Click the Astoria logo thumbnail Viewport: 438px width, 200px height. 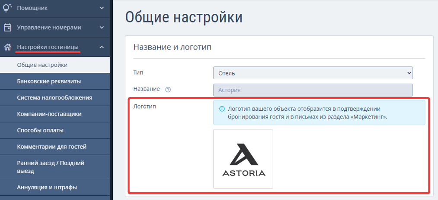243,159
